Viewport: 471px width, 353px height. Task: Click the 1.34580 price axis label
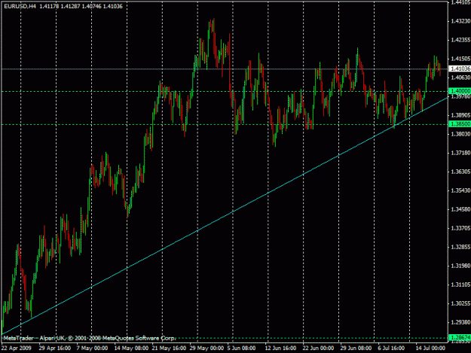coord(460,209)
